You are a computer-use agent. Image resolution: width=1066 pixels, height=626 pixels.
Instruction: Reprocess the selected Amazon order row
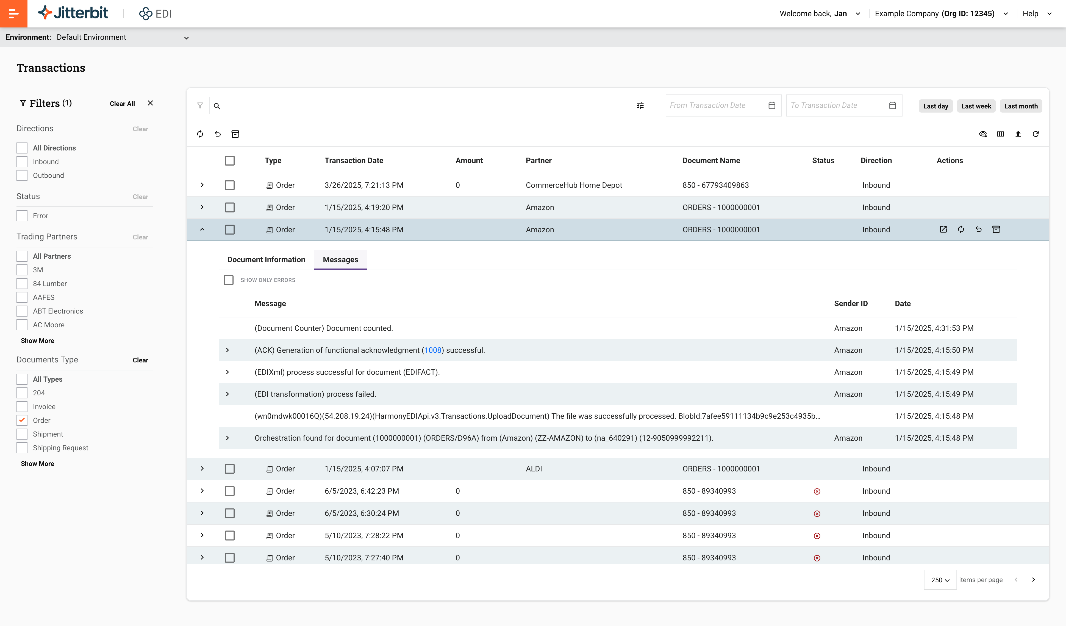tap(961, 230)
